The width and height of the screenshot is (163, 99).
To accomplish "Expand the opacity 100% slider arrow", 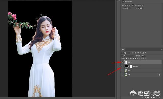I will (145, 56).
